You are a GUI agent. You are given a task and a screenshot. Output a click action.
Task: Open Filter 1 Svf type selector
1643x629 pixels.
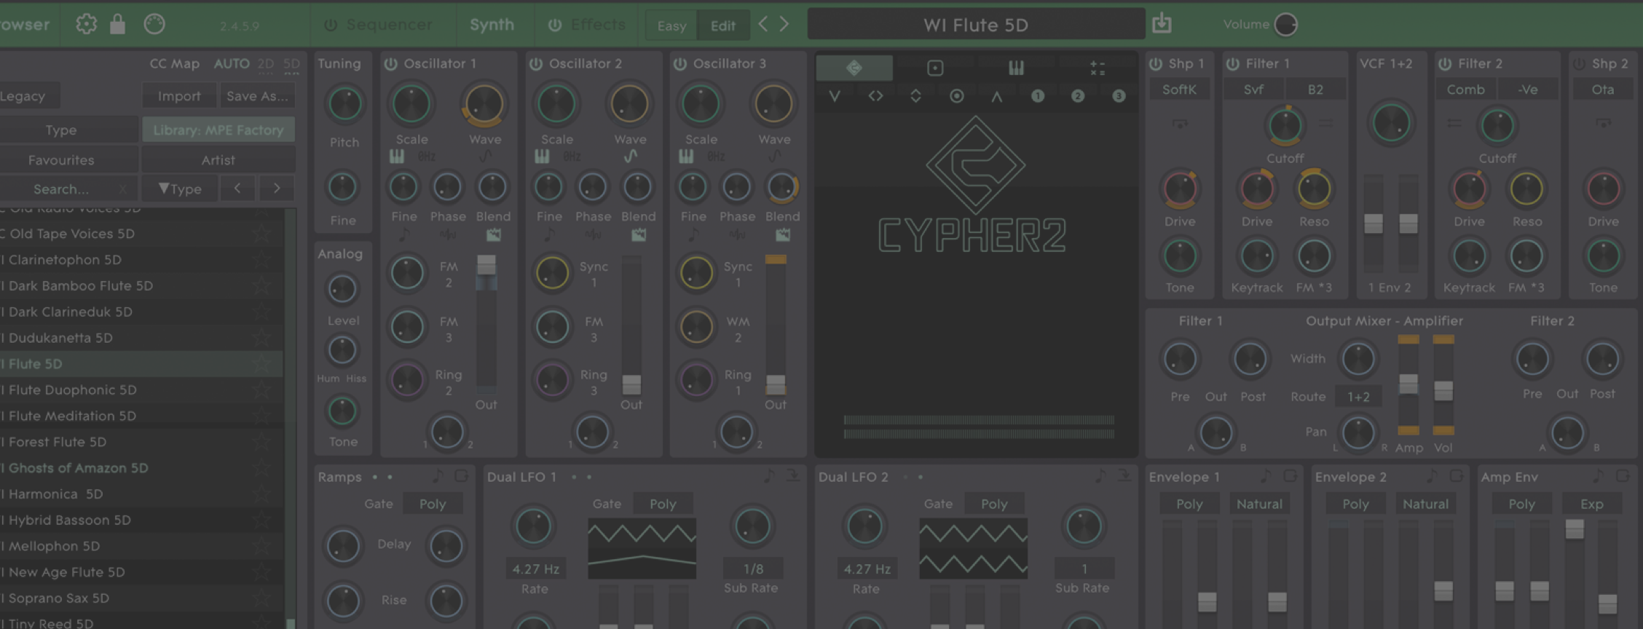tap(1253, 90)
